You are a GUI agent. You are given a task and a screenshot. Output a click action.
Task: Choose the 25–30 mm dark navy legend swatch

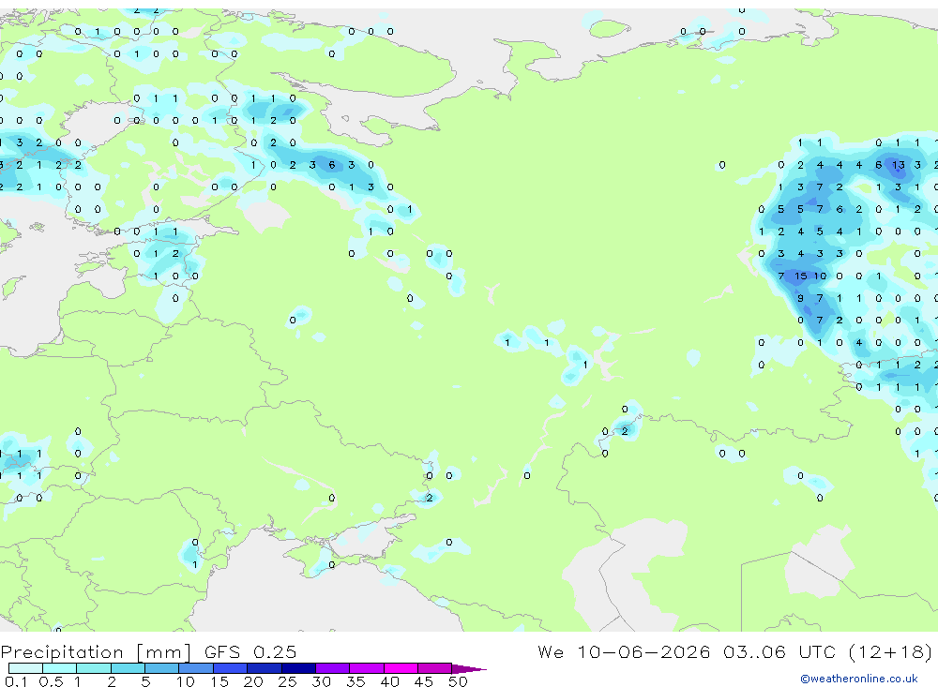click(x=298, y=668)
